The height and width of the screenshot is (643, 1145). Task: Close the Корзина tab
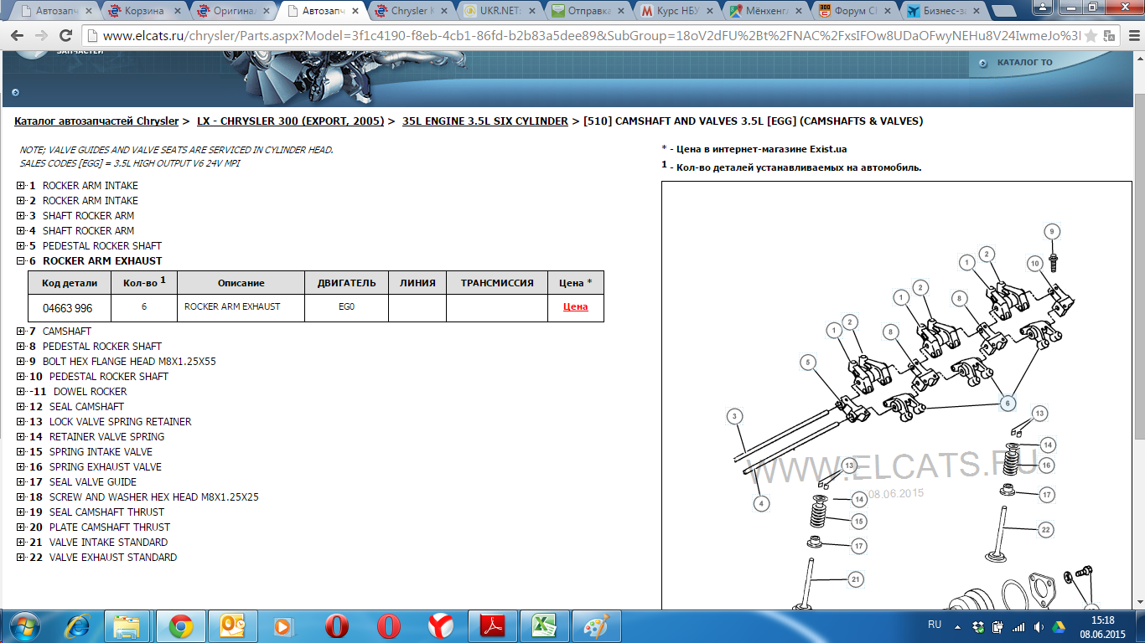point(178,12)
